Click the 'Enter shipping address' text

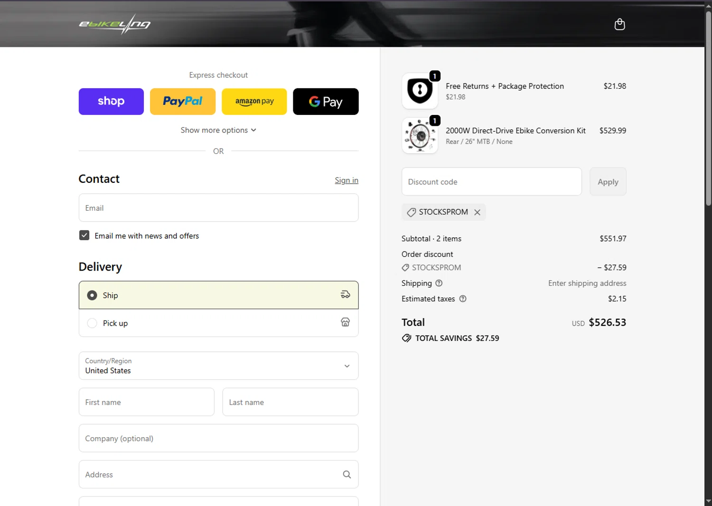click(587, 283)
